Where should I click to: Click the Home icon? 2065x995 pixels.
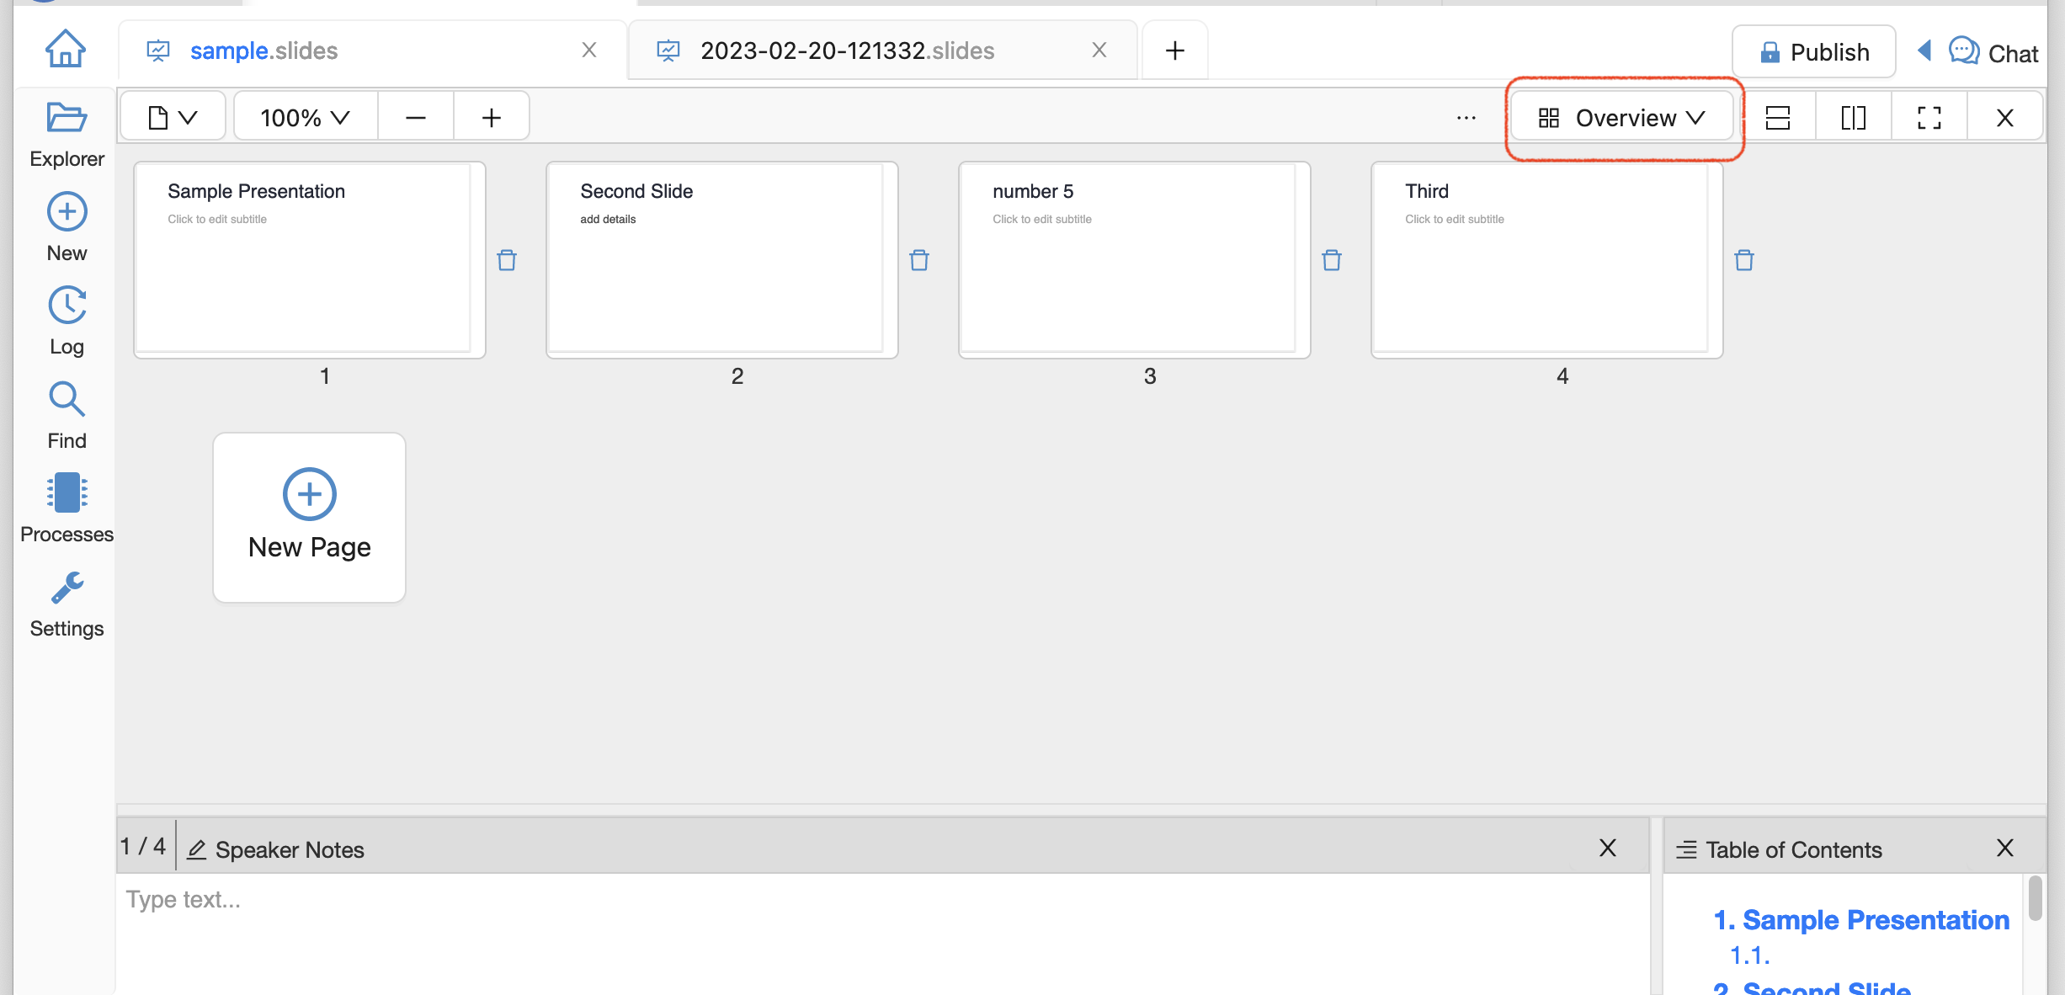tap(65, 48)
